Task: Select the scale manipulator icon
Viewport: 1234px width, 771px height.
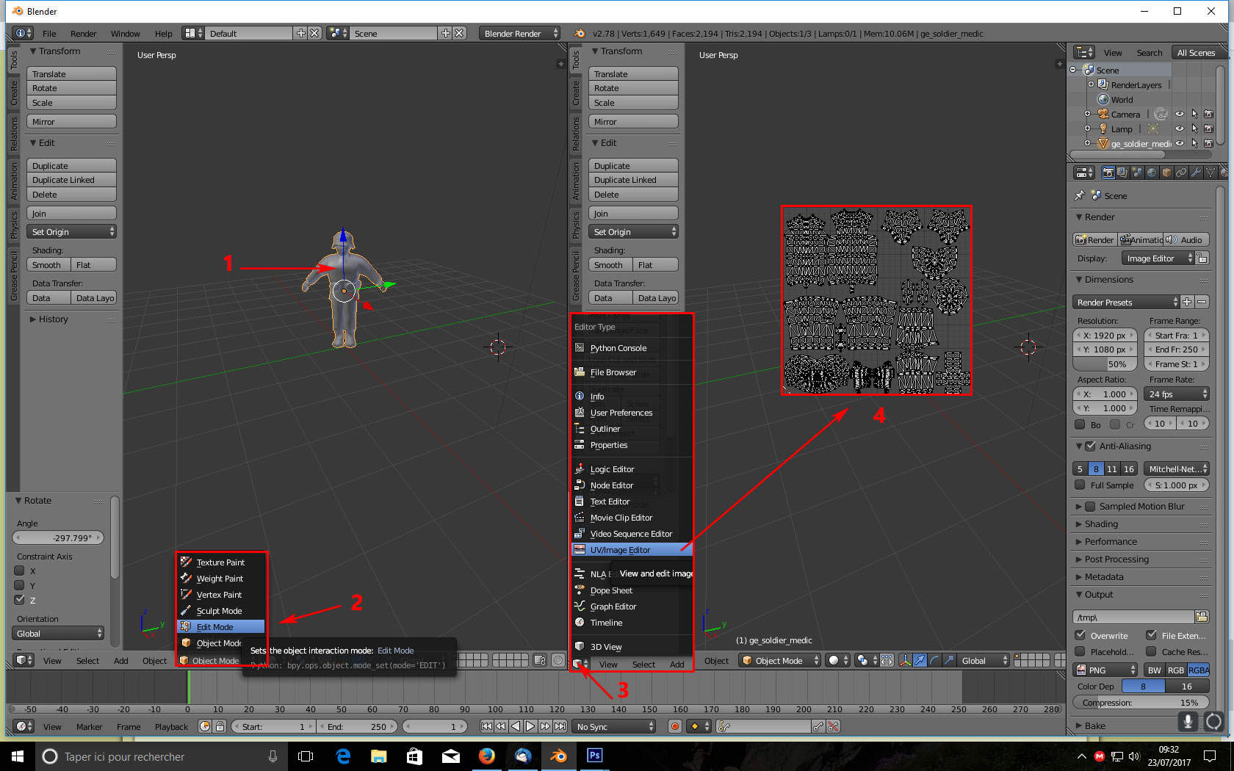Action: 949,660
